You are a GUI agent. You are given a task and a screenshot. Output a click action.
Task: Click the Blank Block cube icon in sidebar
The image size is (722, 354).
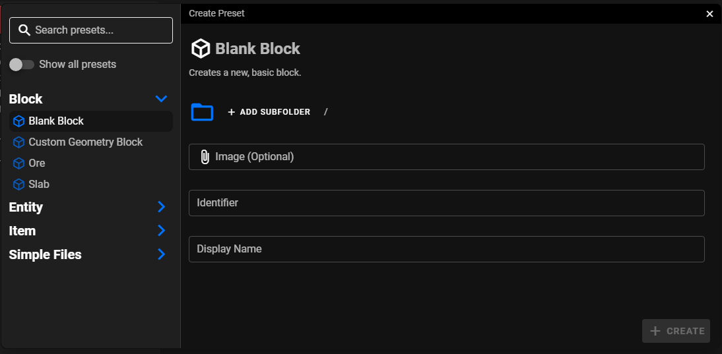coord(18,121)
